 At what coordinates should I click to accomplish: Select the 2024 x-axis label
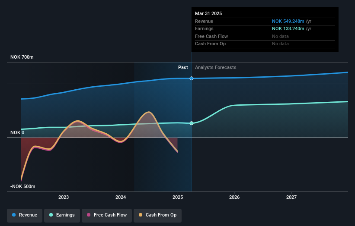pos(121,198)
